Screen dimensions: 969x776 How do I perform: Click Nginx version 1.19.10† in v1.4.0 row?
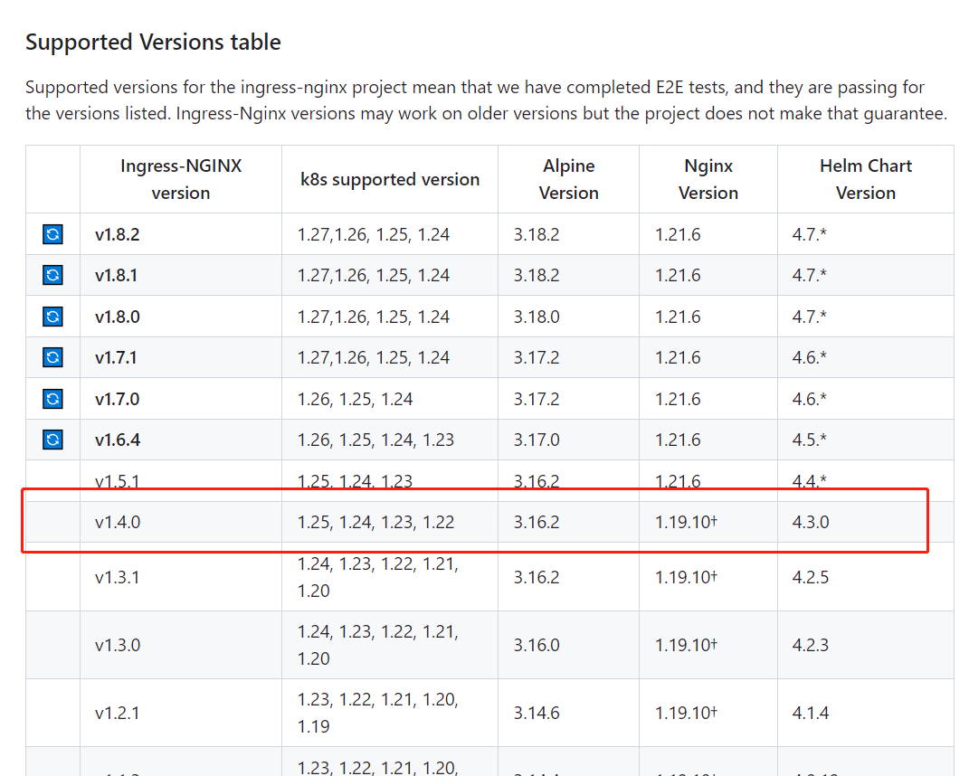(x=708, y=522)
